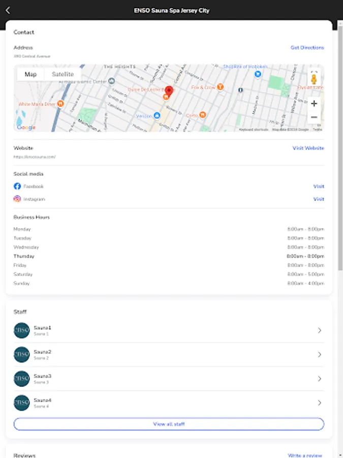Click the Sauna1 staff name
This screenshot has width=343, height=458.
pos(42,328)
